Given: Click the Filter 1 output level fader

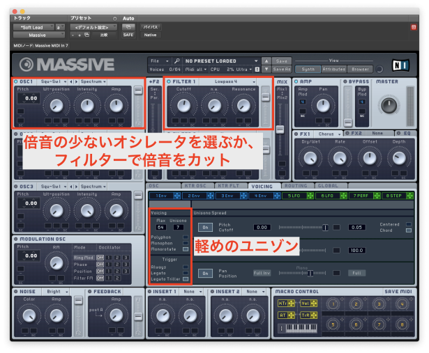Looking at the screenshot, I should pyautogui.click(x=265, y=98).
